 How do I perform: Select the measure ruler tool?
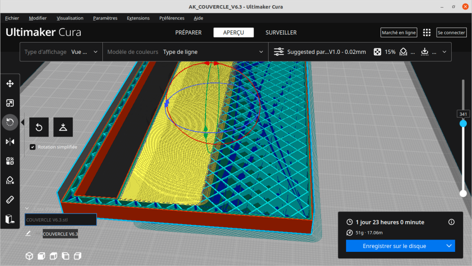coord(10,199)
